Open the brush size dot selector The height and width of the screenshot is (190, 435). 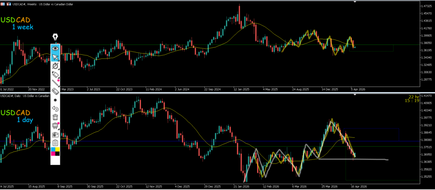pos(55,100)
